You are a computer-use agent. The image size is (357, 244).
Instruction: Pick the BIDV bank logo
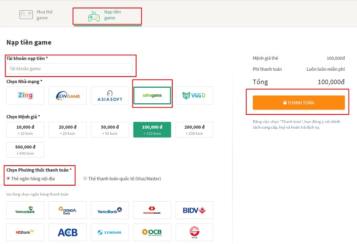coord(195,210)
